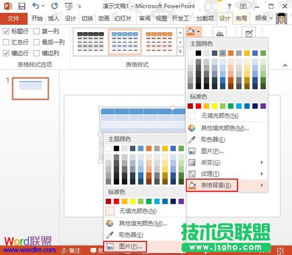292x255 pixels.
Task: Disable the 镶边行 checkbox
Action: [6, 53]
